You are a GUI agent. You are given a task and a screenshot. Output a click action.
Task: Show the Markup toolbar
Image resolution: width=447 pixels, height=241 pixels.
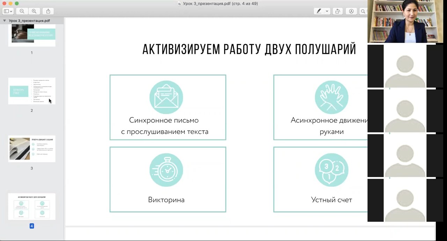[351, 11]
